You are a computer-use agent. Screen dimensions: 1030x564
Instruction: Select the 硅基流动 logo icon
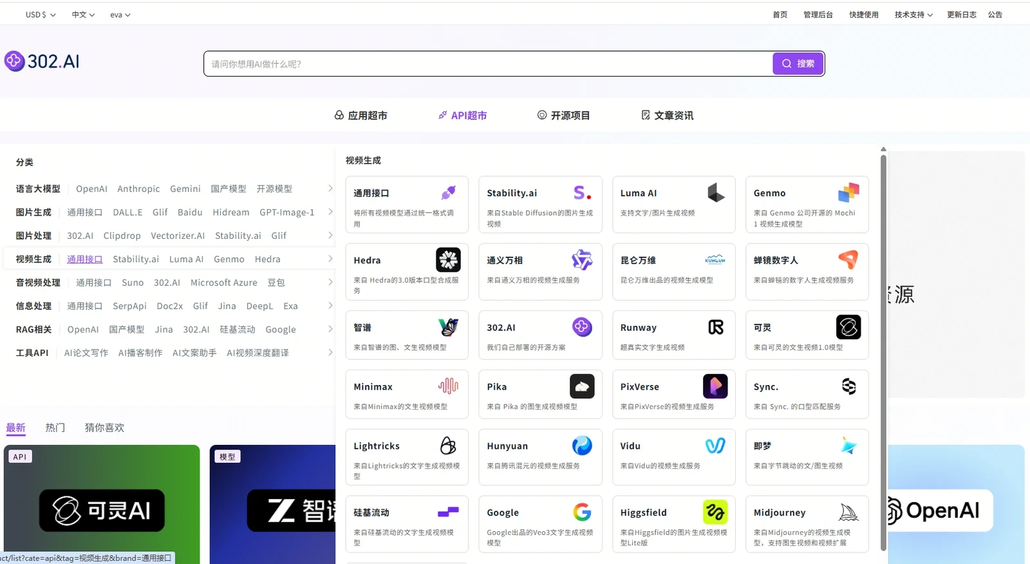point(448,512)
